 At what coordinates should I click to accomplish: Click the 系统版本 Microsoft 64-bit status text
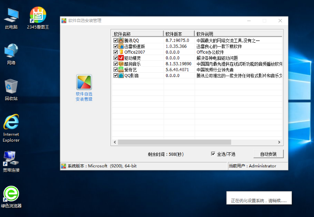click(x=102, y=166)
